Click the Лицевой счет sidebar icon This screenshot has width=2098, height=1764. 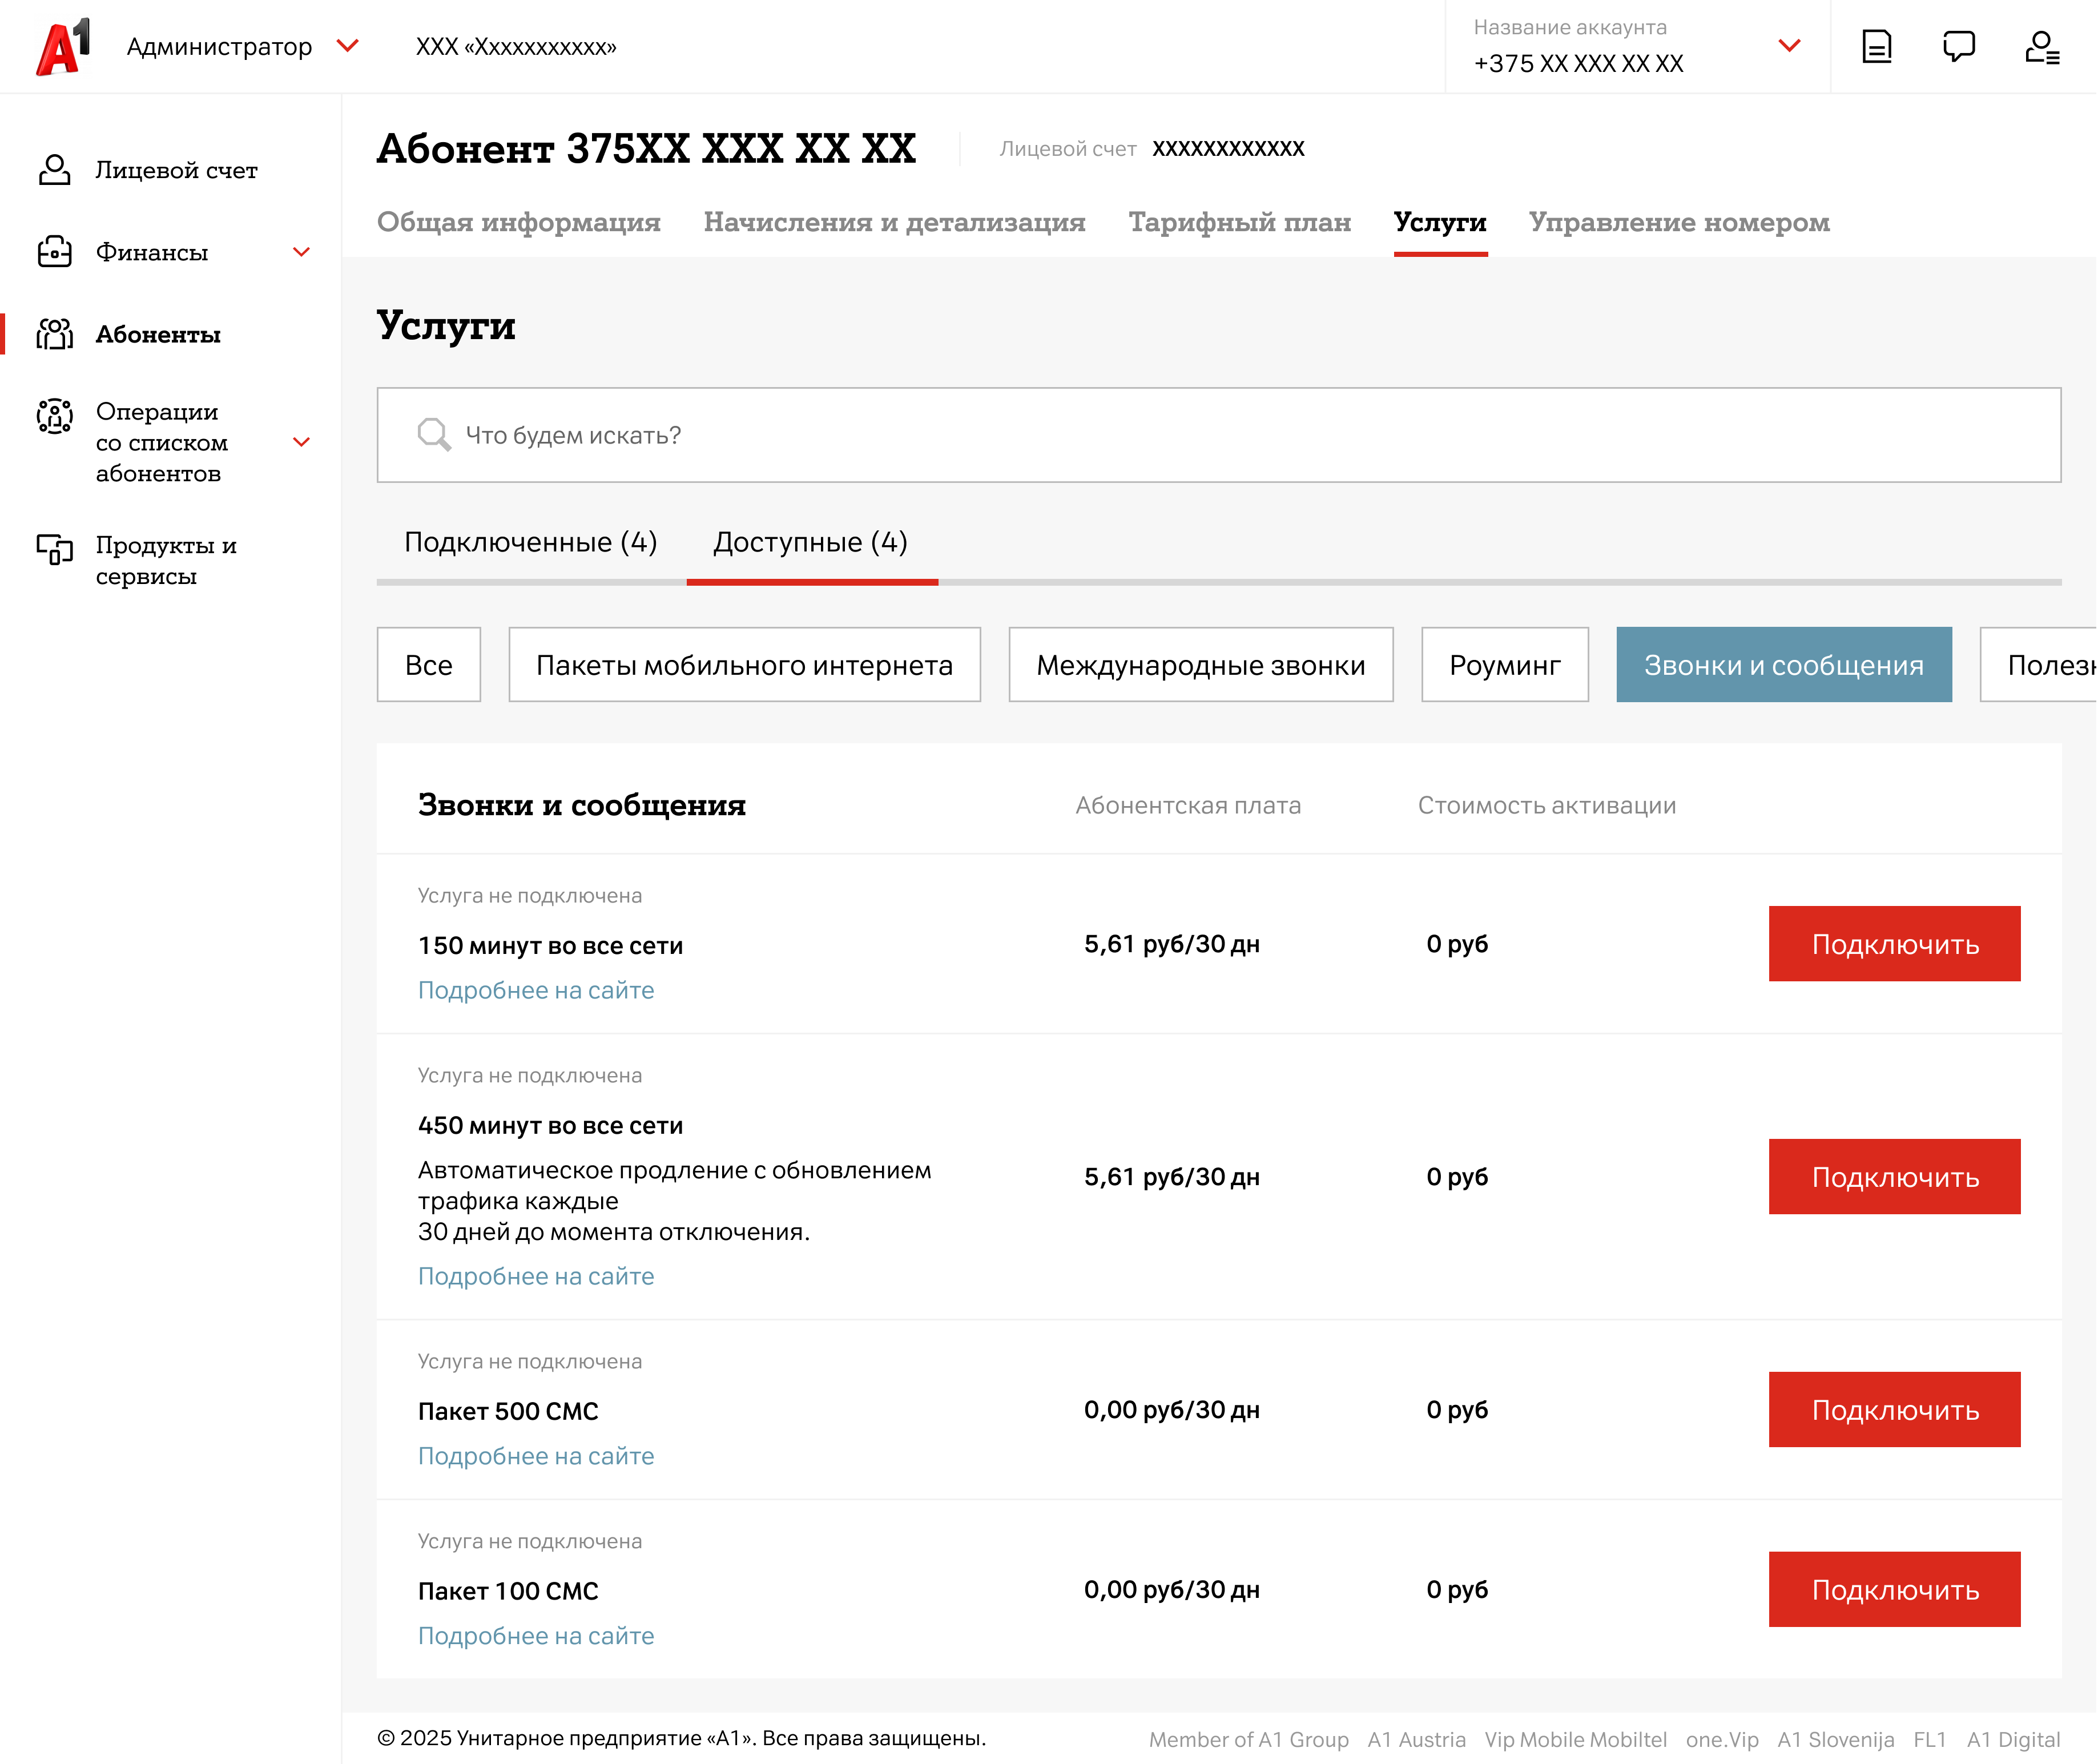(54, 170)
